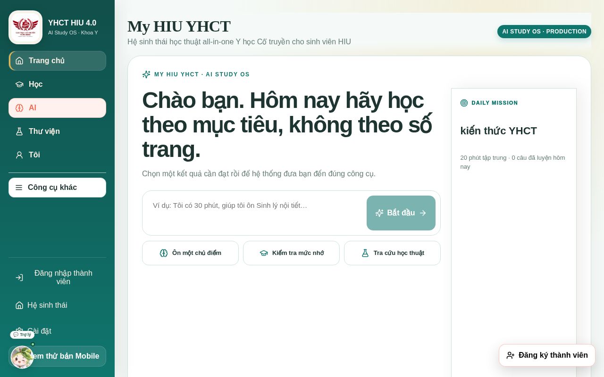This screenshot has height=377, width=604.
Task: Click the target icon beside DAILY MISSION
Action: (464, 103)
